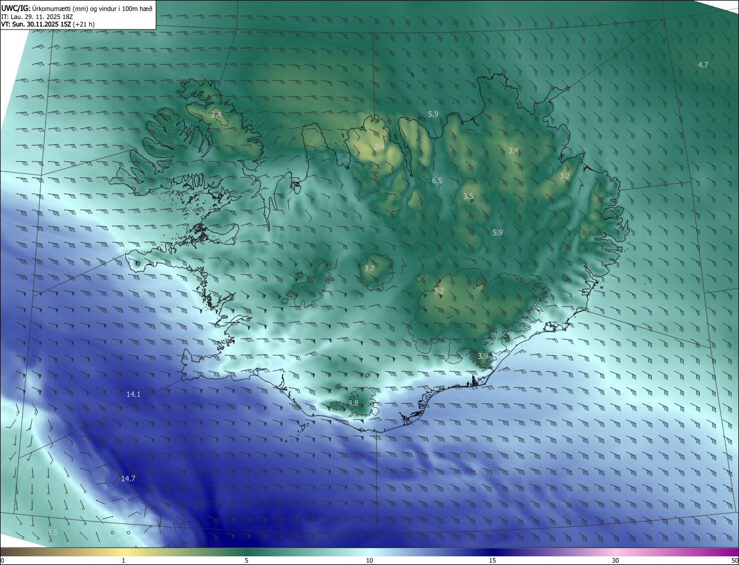Click the 3.4 value over the Westfjords

click(x=216, y=115)
